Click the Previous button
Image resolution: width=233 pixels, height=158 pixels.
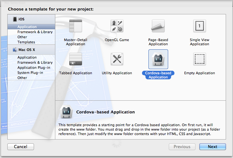182,147
